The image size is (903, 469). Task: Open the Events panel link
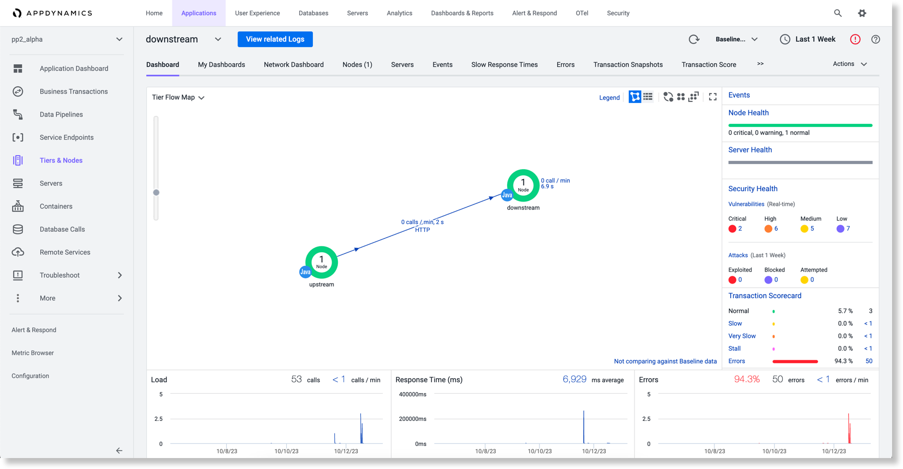point(739,95)
